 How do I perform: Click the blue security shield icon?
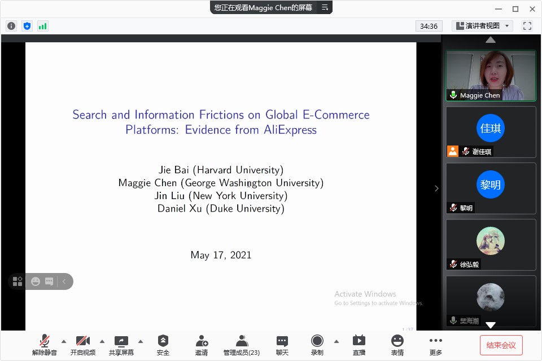coord(27,26)
